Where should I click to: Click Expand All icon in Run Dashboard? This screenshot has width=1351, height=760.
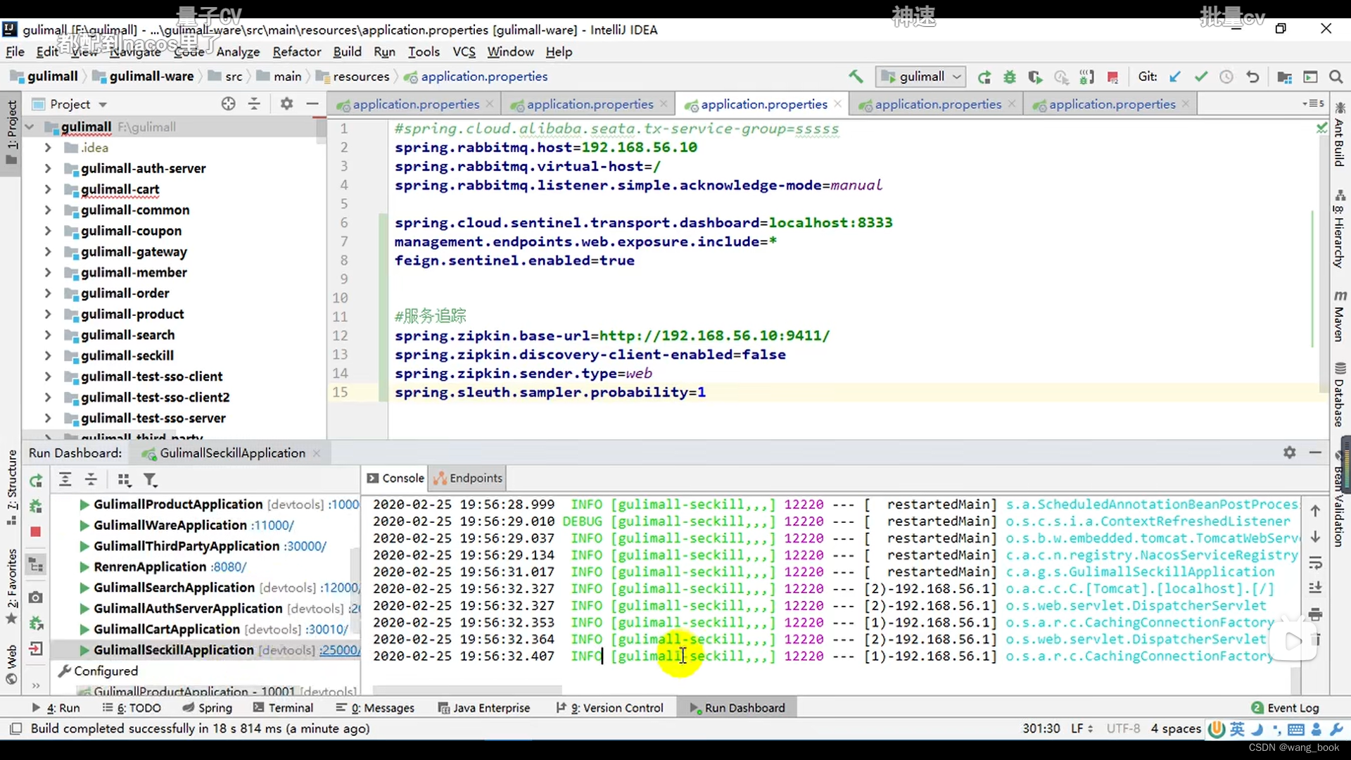pos(65,480)
